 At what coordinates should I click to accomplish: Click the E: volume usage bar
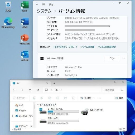pos(63,121)
